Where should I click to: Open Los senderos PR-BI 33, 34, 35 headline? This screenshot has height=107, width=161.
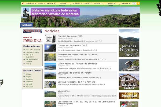click(86, 103)
